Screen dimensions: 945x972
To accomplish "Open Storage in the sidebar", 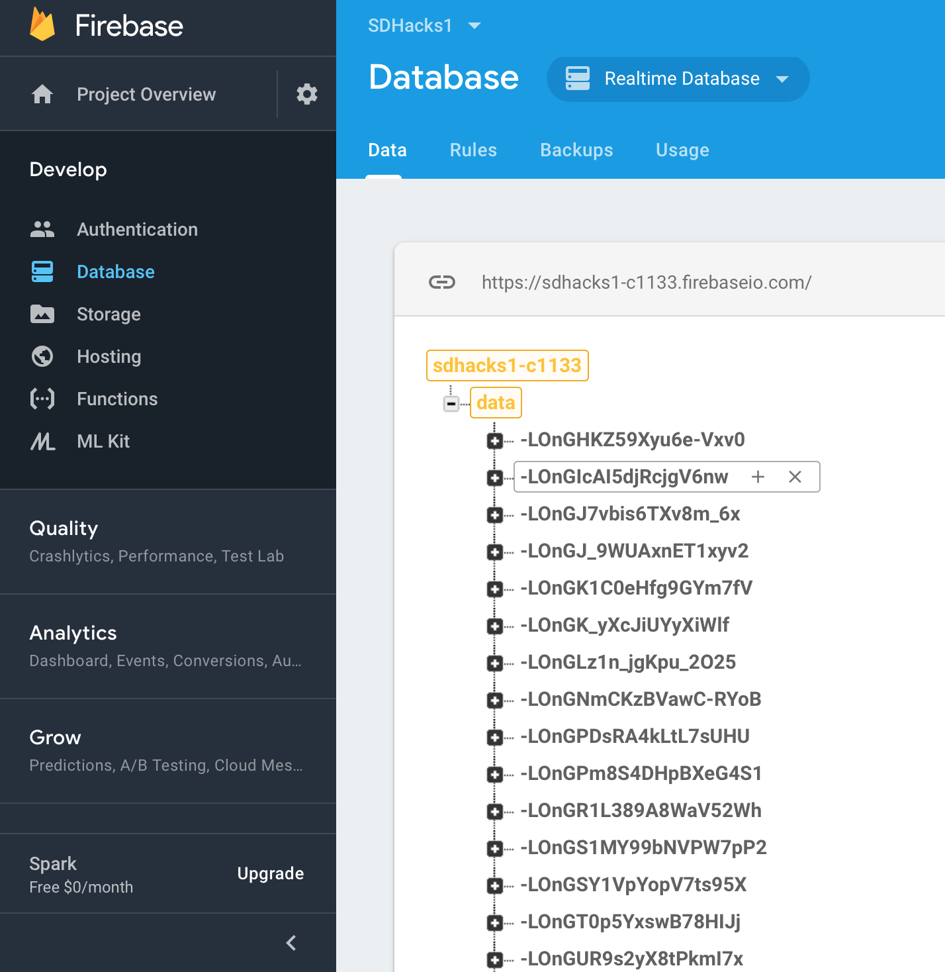I will pyautogui.click(x=109, y=315).
